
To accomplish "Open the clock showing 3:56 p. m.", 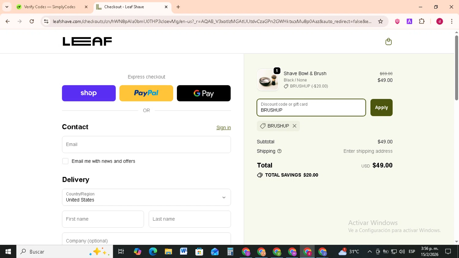I will (430, 252).
